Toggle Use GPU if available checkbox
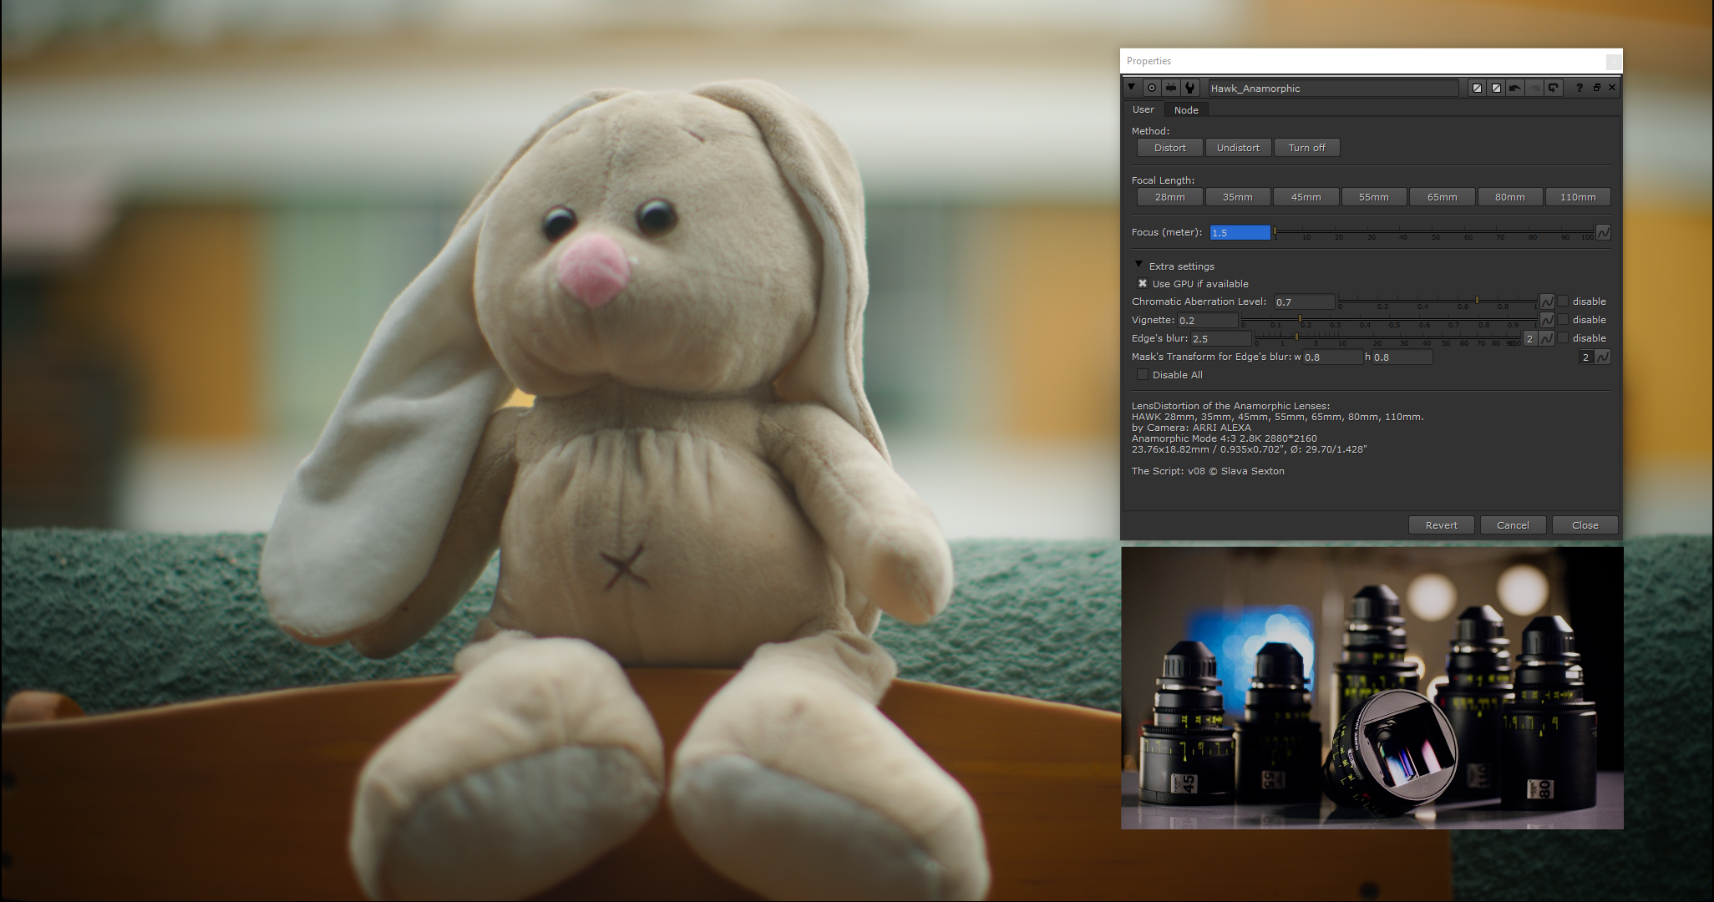The image size is (1714, 902). [x=1143, y=284]
